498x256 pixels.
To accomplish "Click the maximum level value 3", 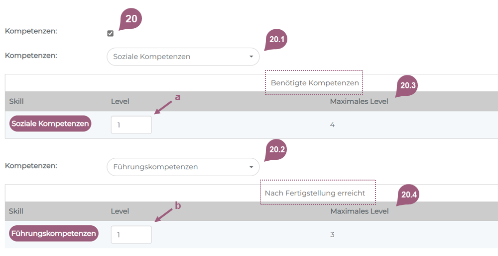I will pos(332,235).
